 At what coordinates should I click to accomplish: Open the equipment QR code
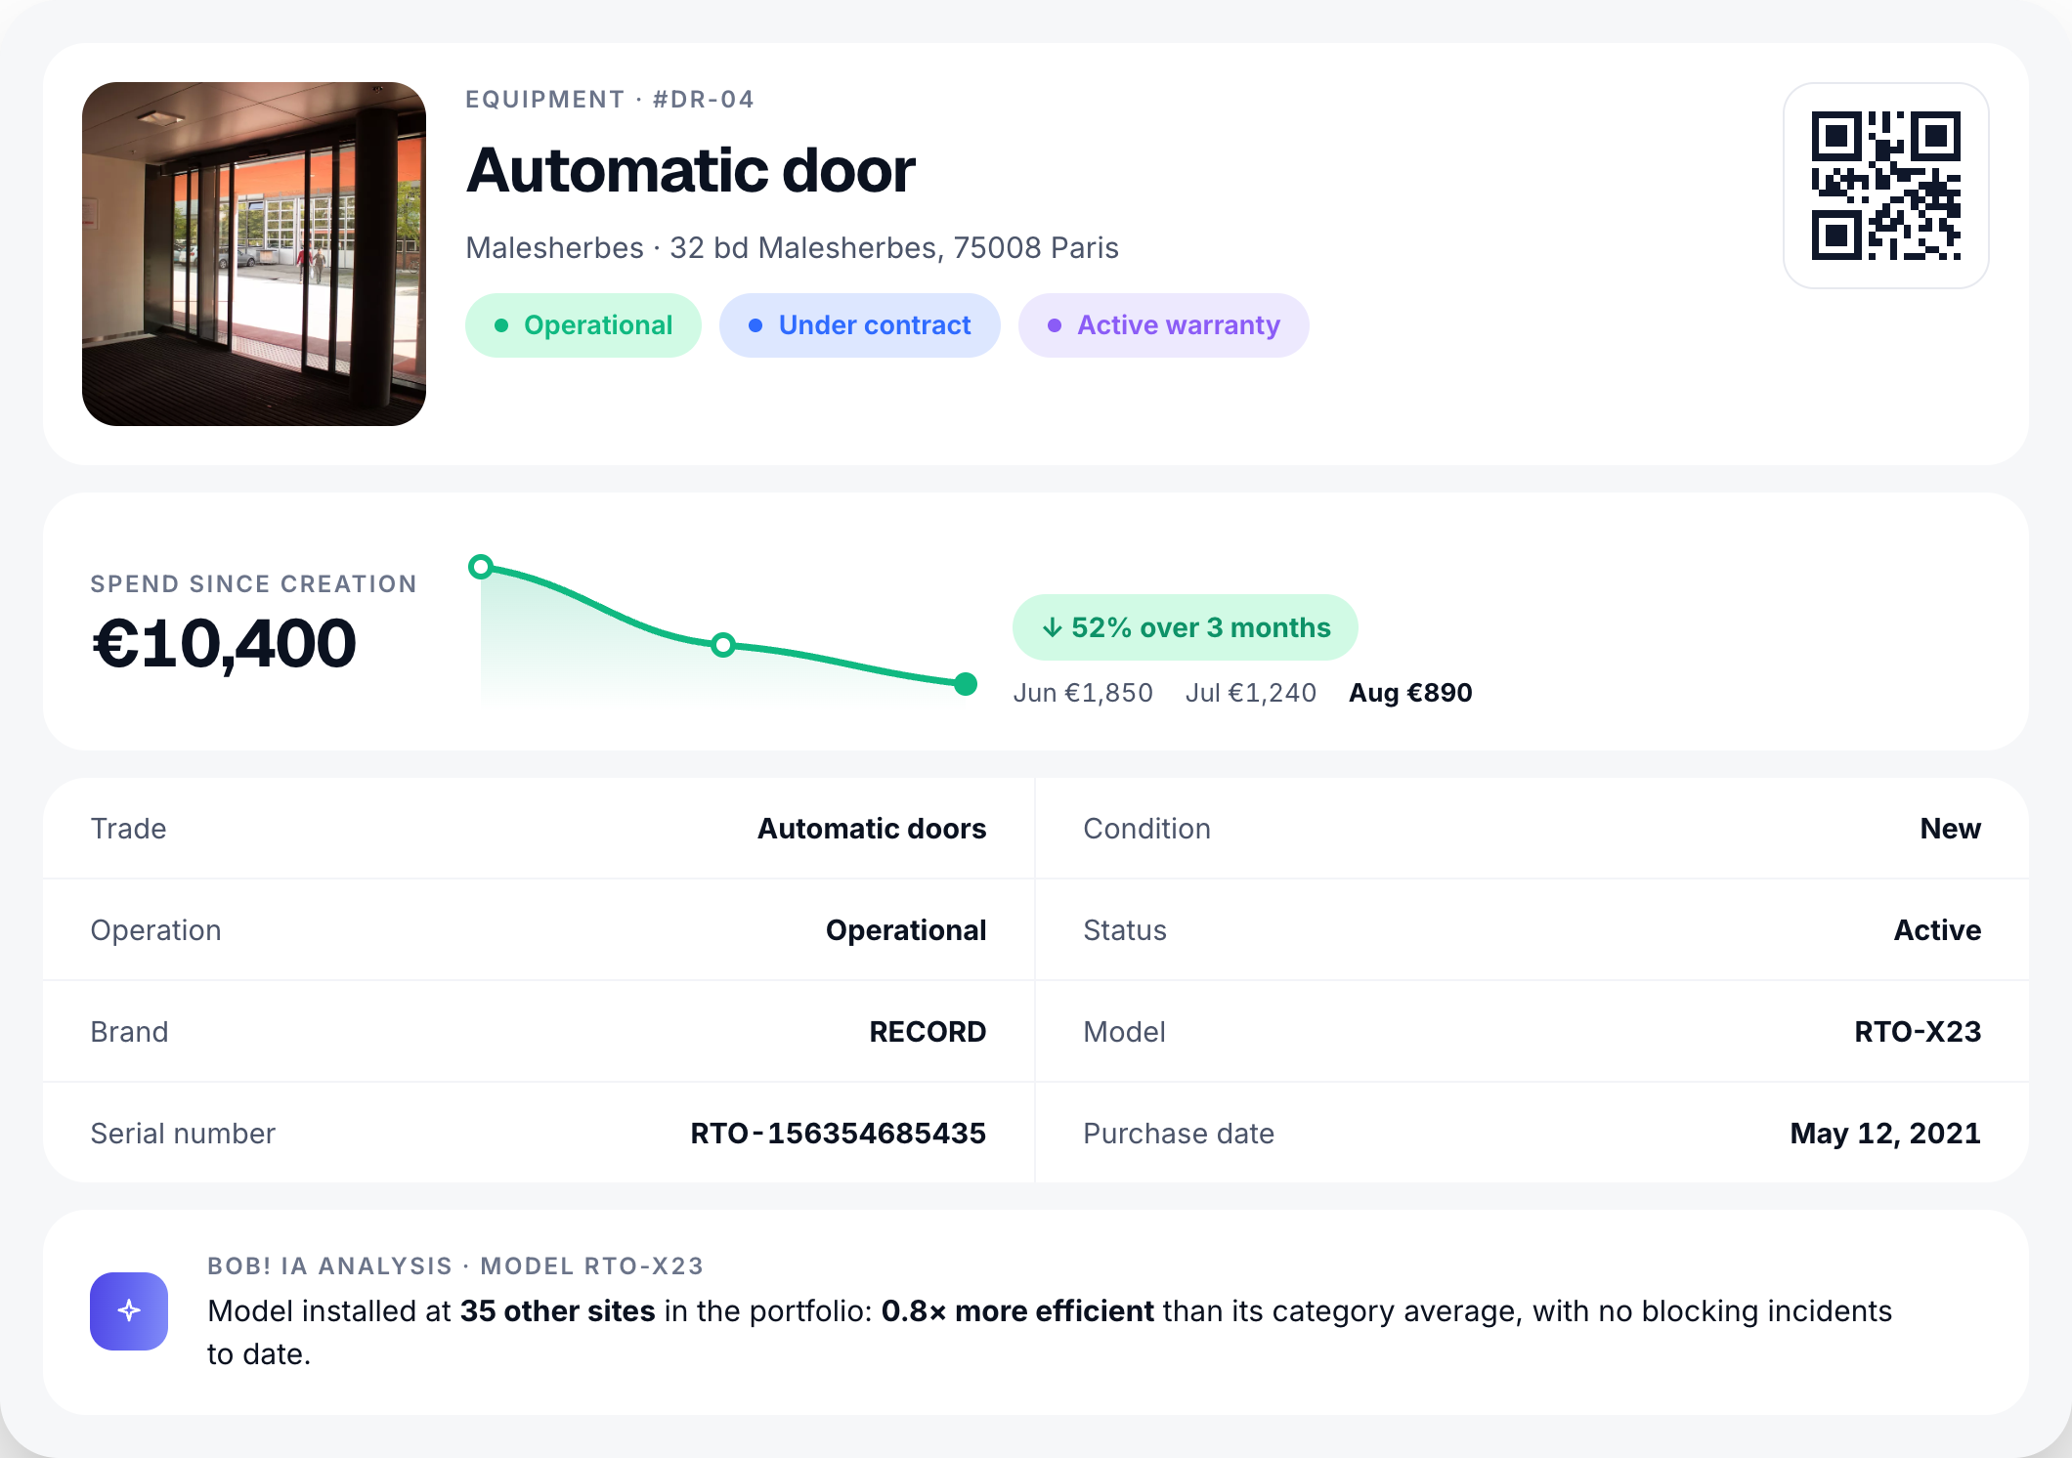pos(1885,186)
